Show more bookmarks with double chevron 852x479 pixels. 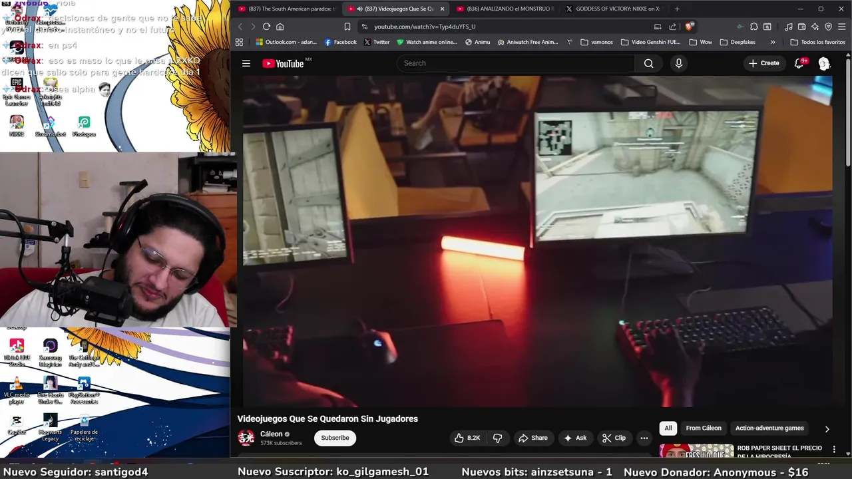tap(772, 42)
